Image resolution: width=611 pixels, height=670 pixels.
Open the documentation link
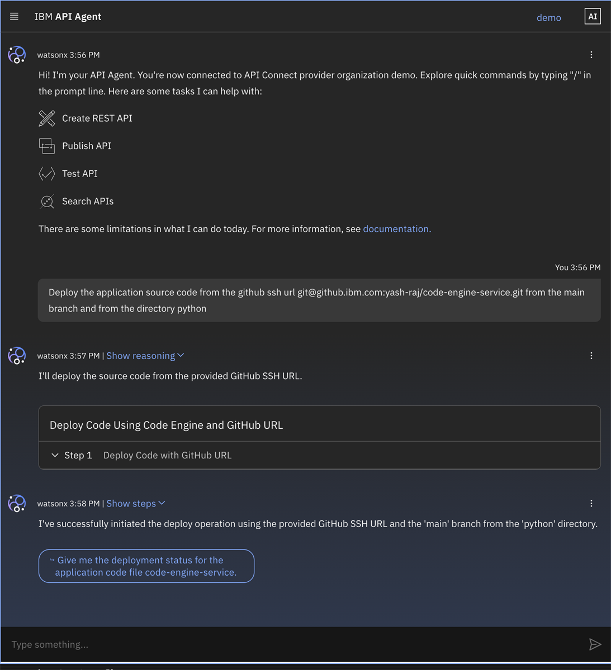point(396,229)
